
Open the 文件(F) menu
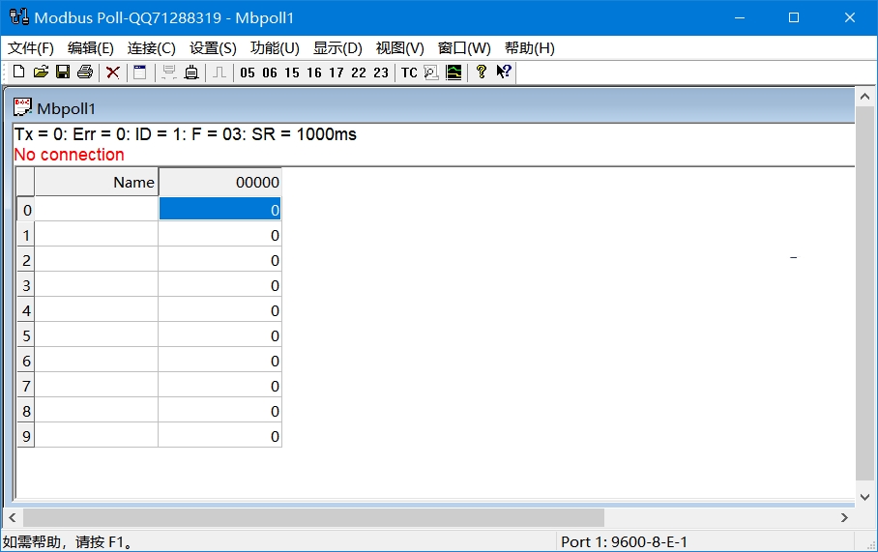coord(31,48)
